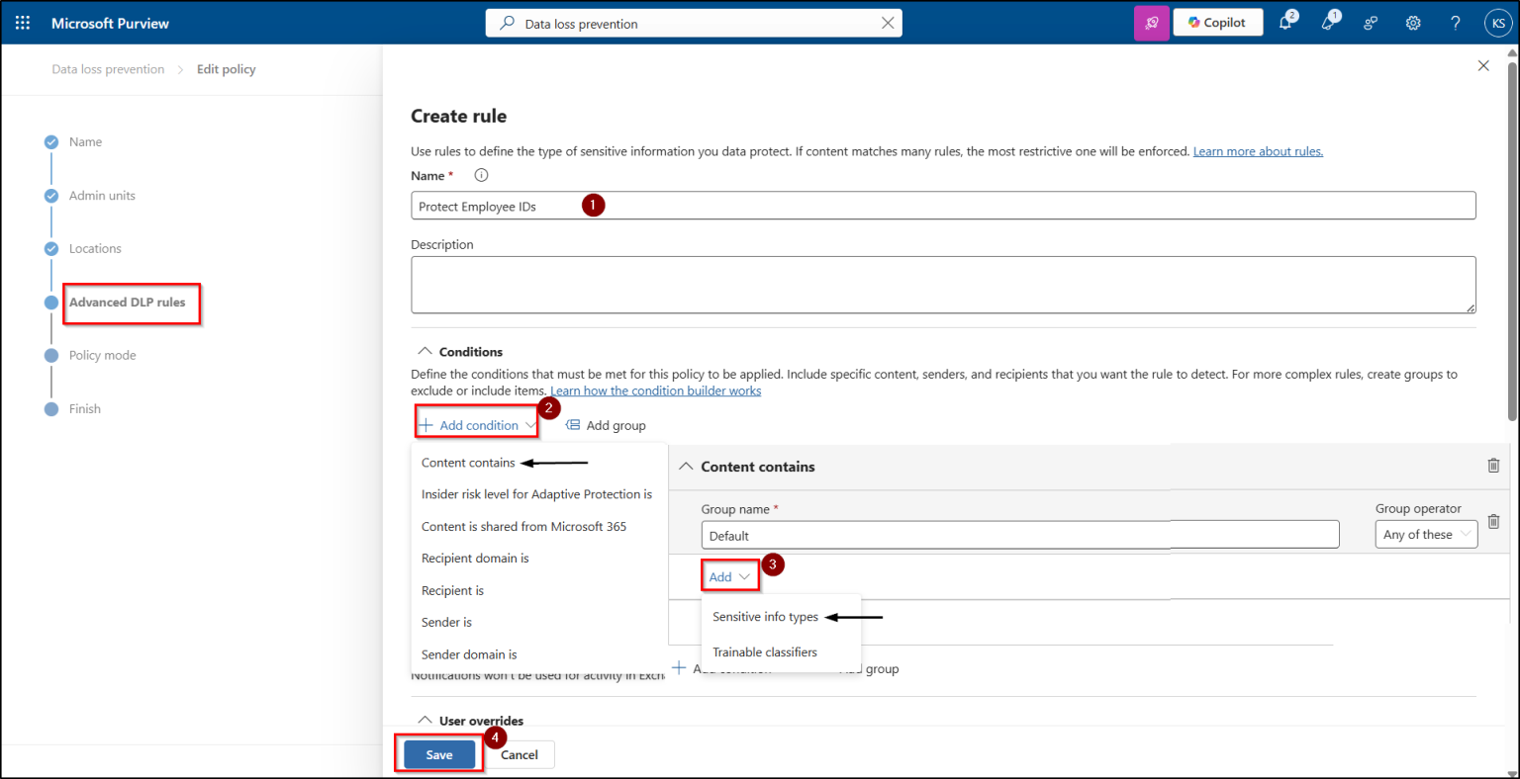Open the Add condition dropdown
The width and height of the screenshot is (1520, 779).
click(x=476, y=423)
